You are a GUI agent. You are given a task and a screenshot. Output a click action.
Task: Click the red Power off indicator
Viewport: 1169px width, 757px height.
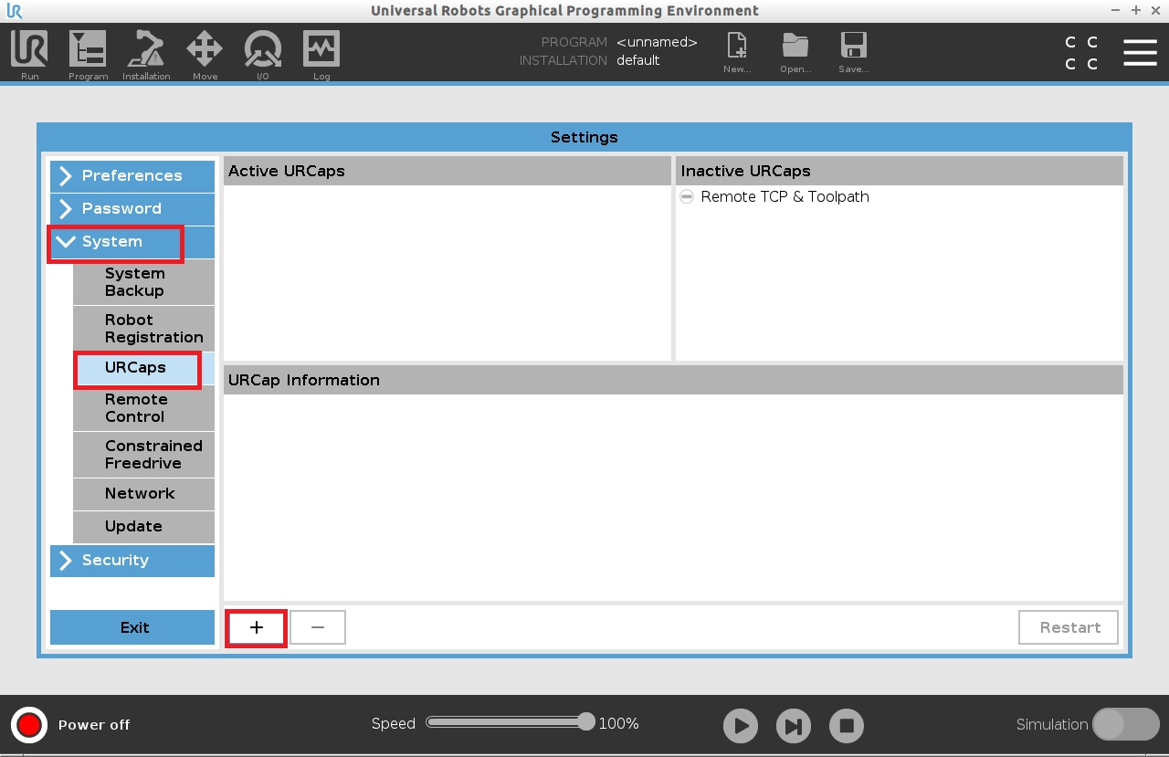[x=29, y=725]
